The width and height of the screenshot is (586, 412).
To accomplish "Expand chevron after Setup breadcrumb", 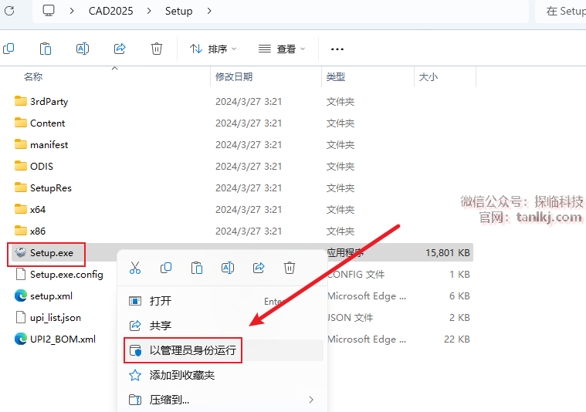I will pos(209,12).
